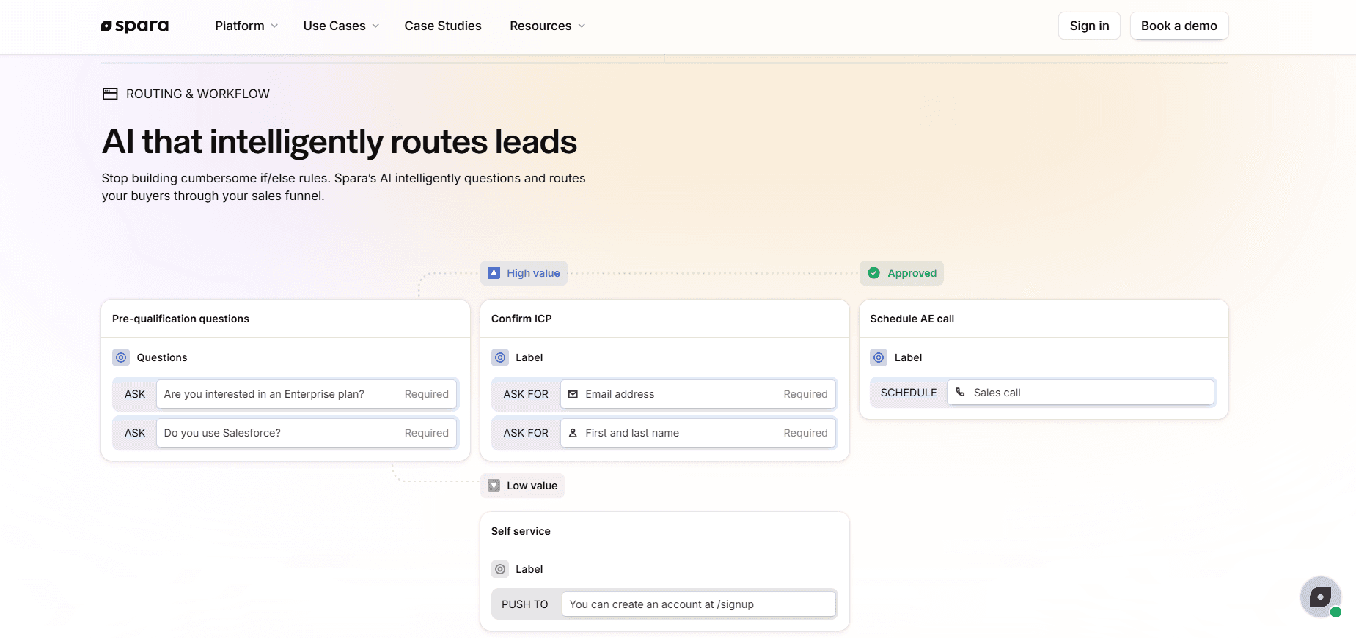This screenshot has height=638, width=1356.
Task: Click the Pre-qualification questions card title
Action: point(180,319)
